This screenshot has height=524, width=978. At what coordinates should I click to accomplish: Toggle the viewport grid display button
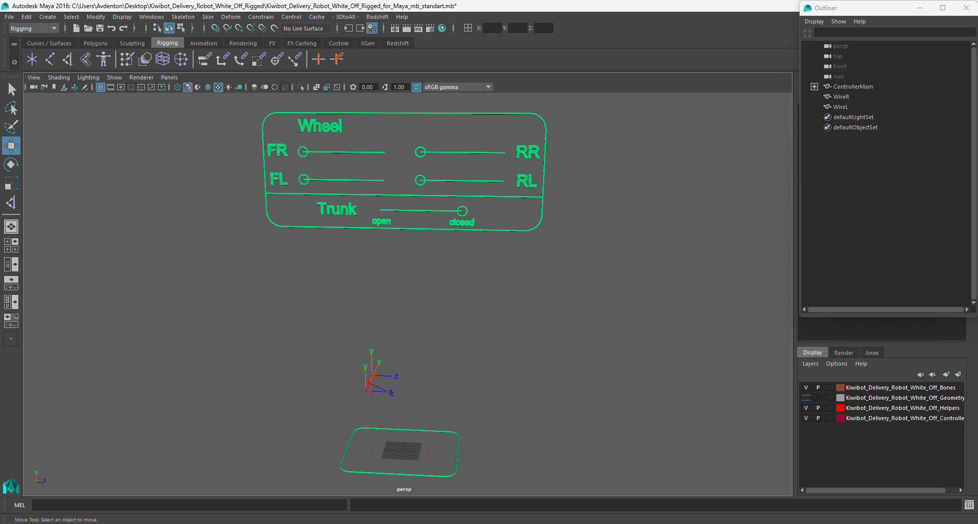[100, 87]
